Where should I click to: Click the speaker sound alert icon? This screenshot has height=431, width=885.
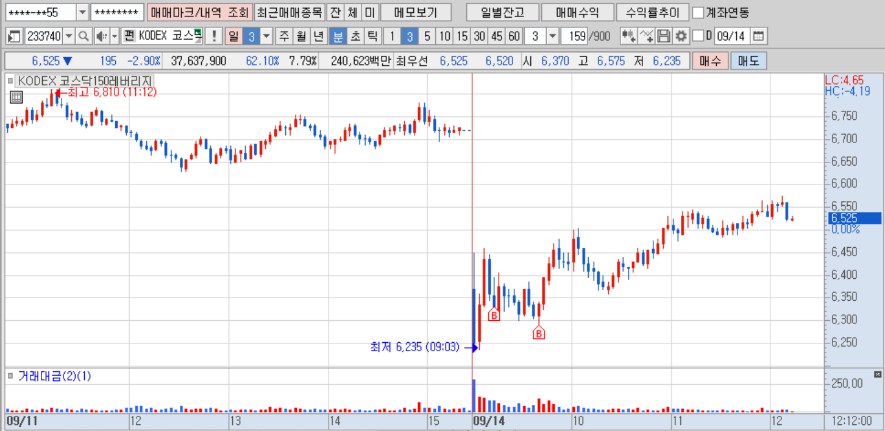coord(102,37)
